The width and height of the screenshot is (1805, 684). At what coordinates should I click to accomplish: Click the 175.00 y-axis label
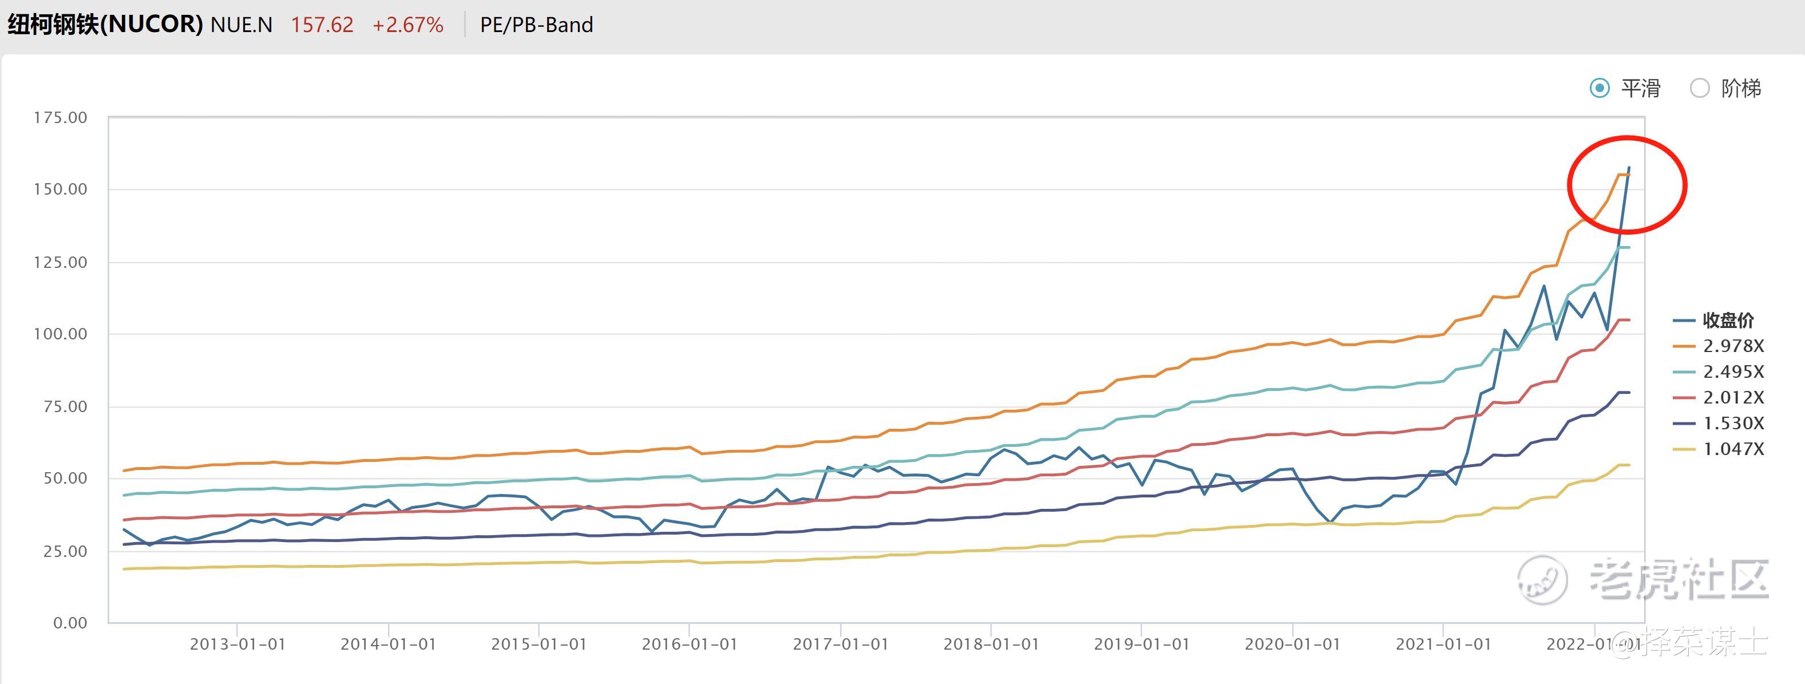click(61, 118)
